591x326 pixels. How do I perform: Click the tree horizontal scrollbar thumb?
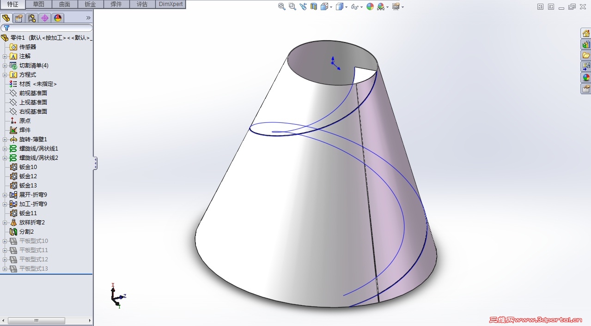(37, 320)
